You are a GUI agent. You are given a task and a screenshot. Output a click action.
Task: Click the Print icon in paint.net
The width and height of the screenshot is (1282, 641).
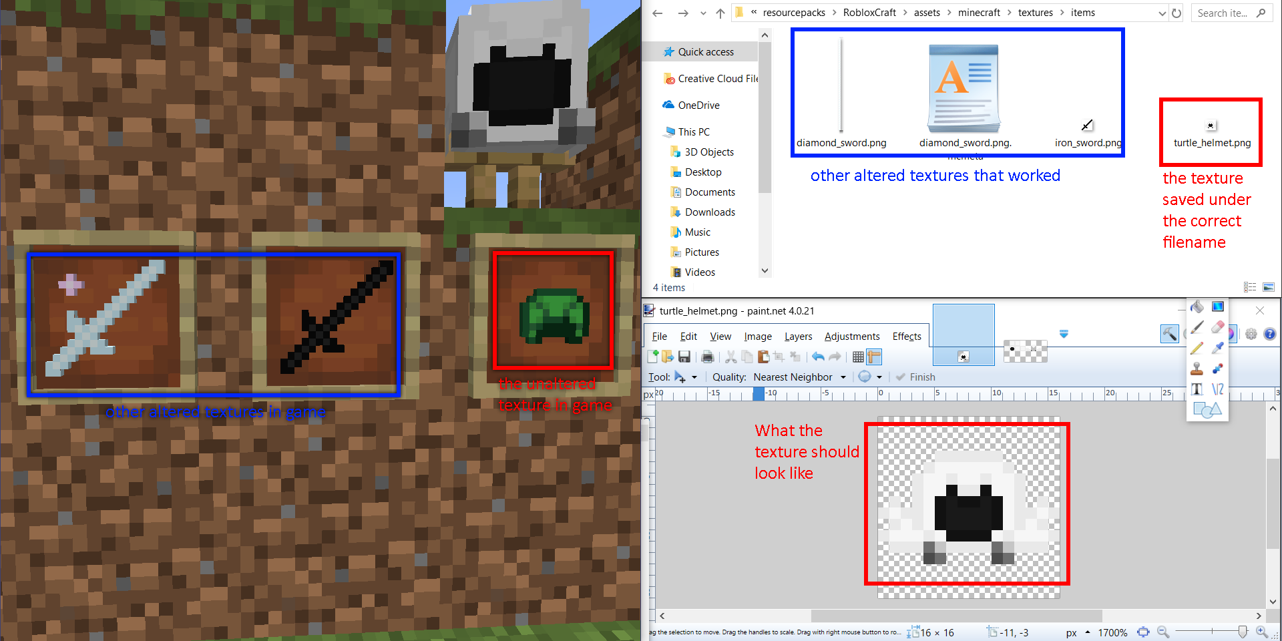click(708, 357)
